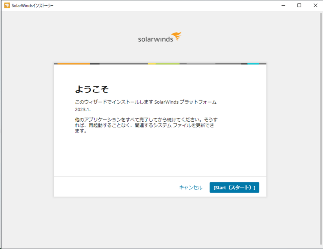Close the SolarWinds installer window
323x249 pixels.
tap(315, 5)
